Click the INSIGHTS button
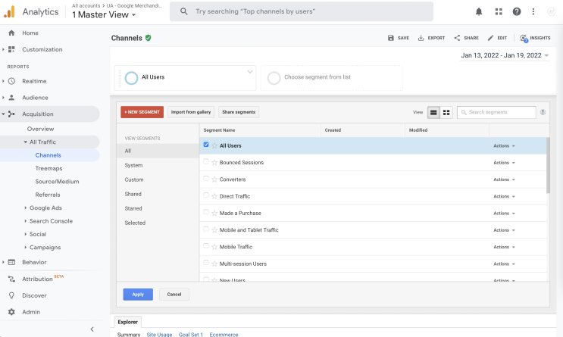The width and height of the screenshot is (563, 337). 535,38
